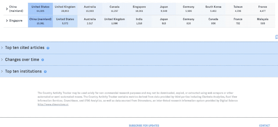
Task: Select United Kingdom 1,896 cell
Action: point(115,21)
